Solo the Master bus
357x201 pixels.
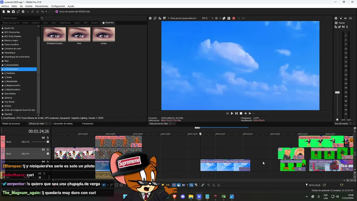[x=347, y=27]
